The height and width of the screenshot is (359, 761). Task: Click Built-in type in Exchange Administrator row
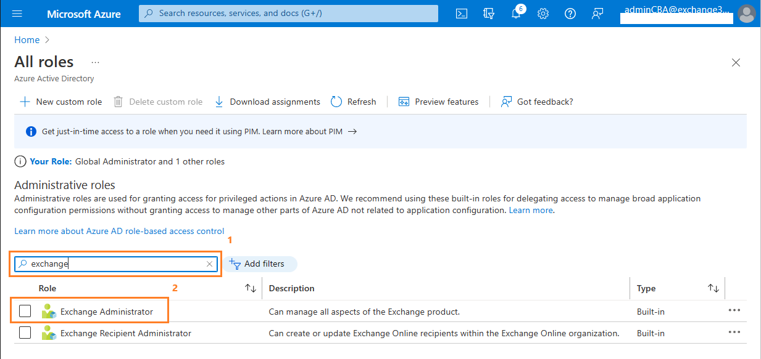point(651,312)
